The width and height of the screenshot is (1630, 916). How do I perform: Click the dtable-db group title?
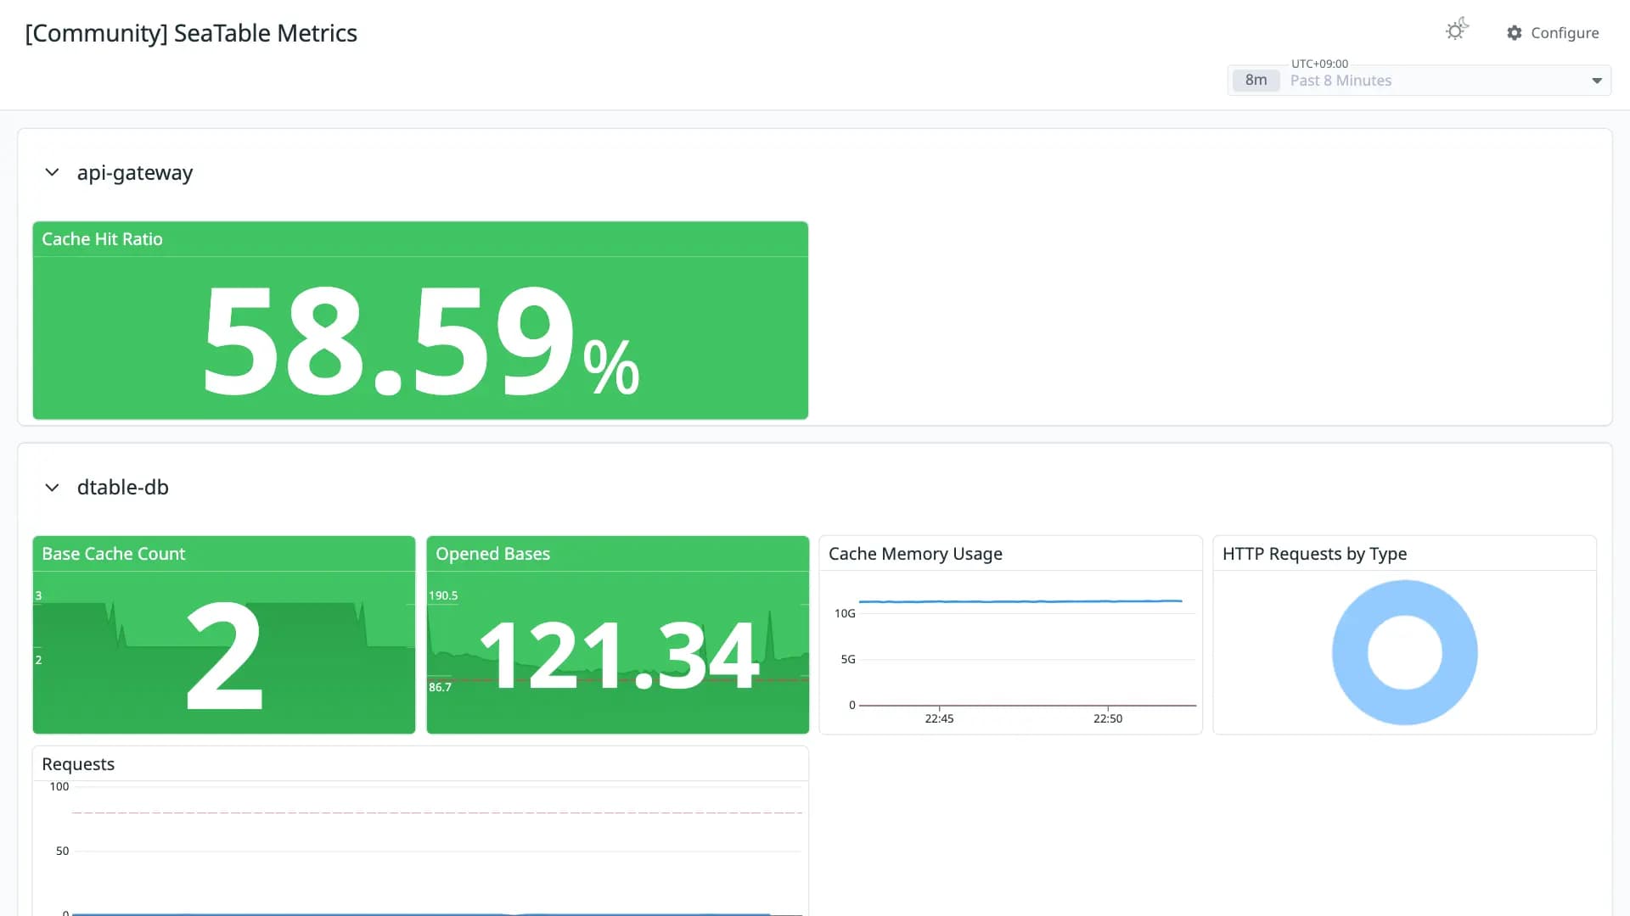point(123,488)
